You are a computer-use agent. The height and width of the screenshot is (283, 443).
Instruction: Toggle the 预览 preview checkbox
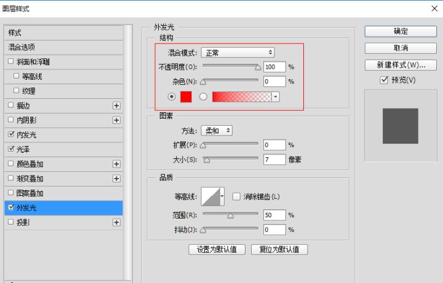click(x=384, y=80)
